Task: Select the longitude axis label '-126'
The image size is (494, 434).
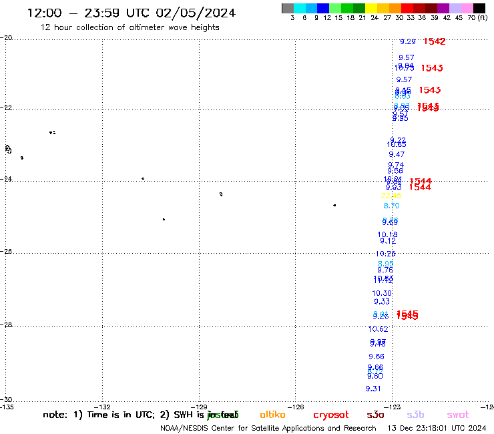Action: (x=296, y=407)
